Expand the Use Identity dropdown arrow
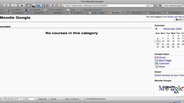This screenshot has height=103, width=184. point(42,10)
